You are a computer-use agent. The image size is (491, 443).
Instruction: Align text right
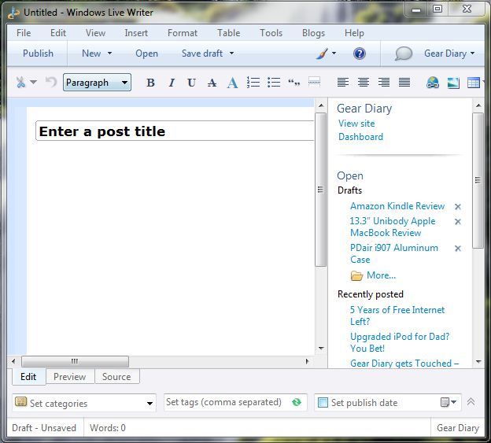(x=384, y=83)
